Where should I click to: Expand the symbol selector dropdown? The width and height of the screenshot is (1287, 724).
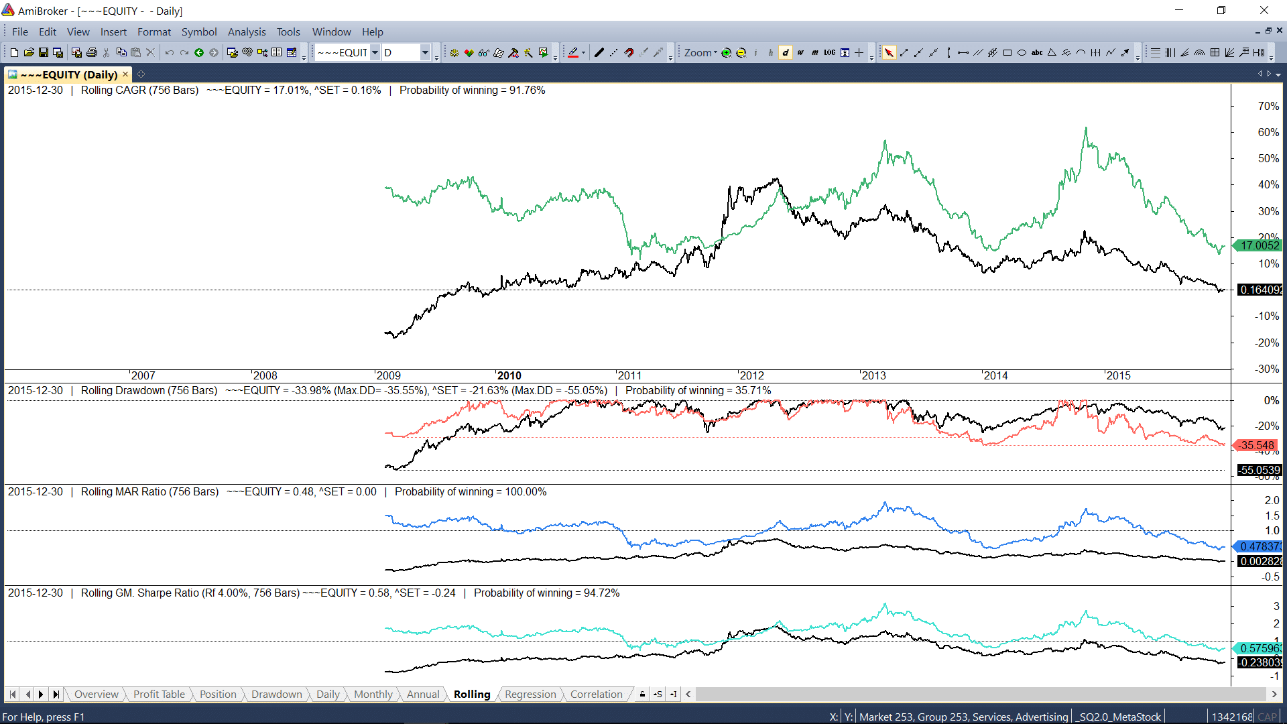[x=375, y=53]
